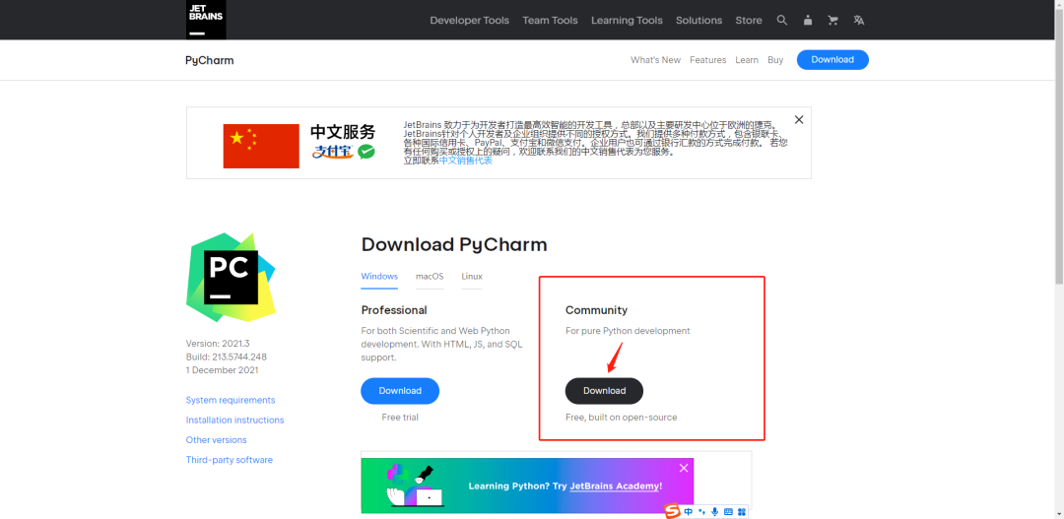Image resolution: width=1064 pixels, height=519 pixels.
Task: Click the Sogou voice input microphone
Action: (714, 511)
